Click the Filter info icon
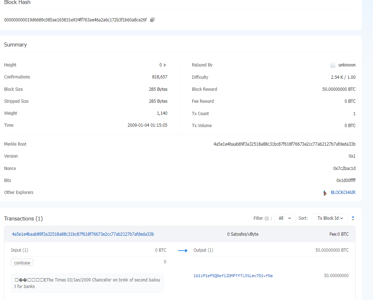This screenshot has height=300, width=373. [x=267, y=219]
